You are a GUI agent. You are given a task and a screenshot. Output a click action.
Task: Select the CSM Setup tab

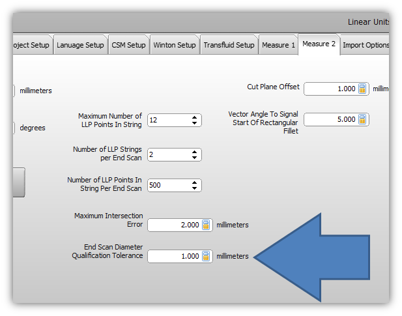pos(128,45)
